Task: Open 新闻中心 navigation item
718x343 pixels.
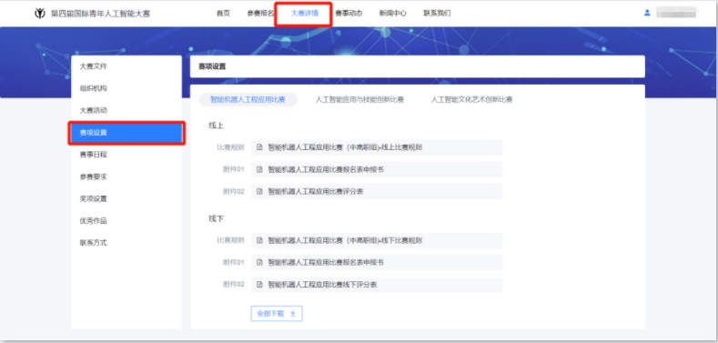Action: pyautogui.click(x=392, y=14)
